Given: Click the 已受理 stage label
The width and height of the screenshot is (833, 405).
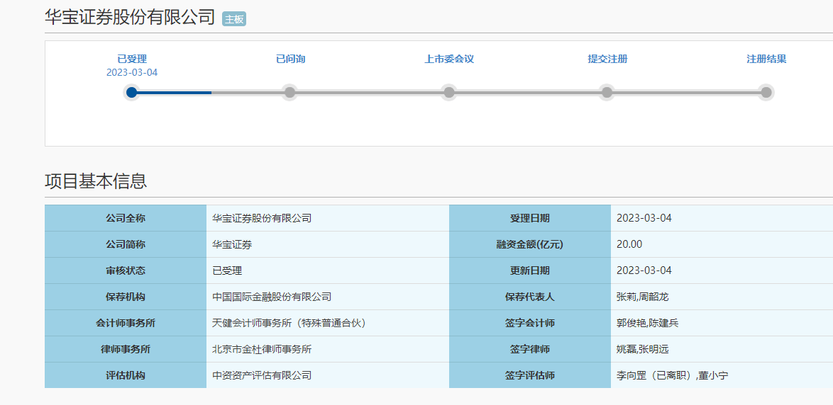Looking at the screenshot, I should click(132, 59).
